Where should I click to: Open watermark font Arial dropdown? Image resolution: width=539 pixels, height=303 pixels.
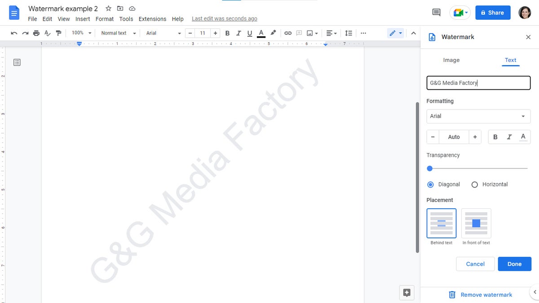pyautogui.click(x=478, y=116)
